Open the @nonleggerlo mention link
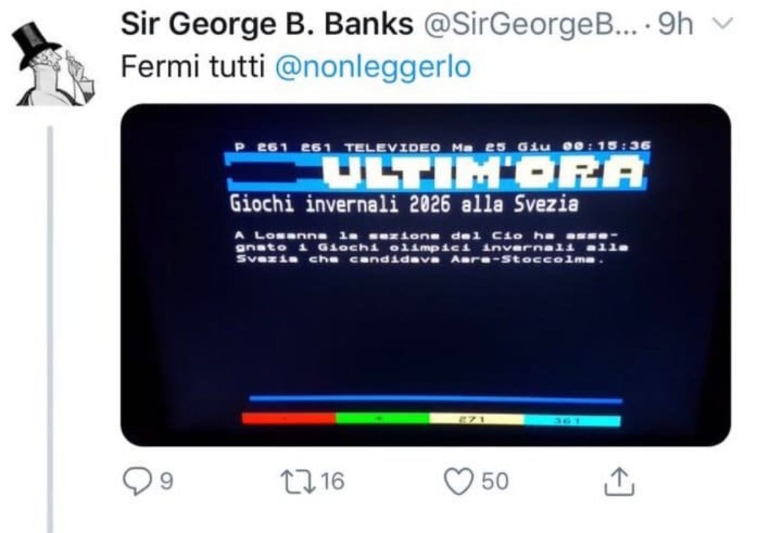 click(373, 67)
